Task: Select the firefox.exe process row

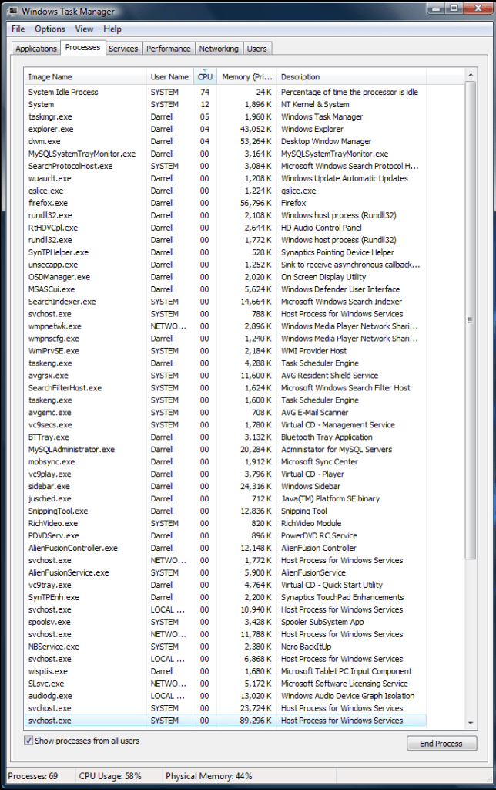Action: point(48,203)
